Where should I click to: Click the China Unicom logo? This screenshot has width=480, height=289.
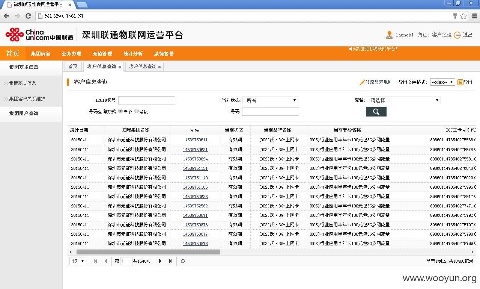coord(39,35)
